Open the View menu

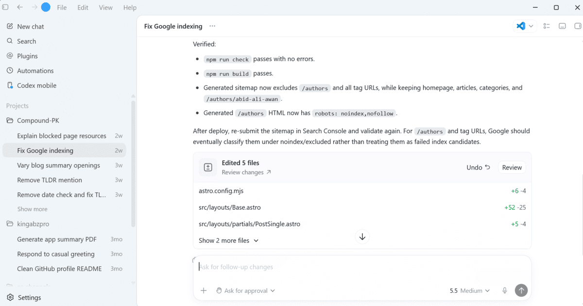coord(105,7)
